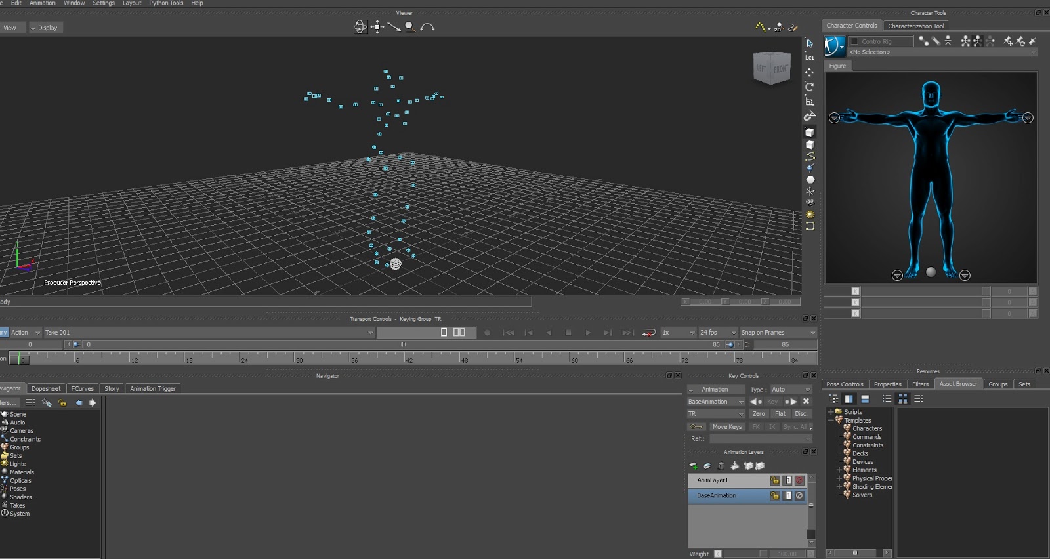The width and height of the screenshot is (1050, 559).
Task: Open the Snap on Frames dropdown
Action: point(778,333)
